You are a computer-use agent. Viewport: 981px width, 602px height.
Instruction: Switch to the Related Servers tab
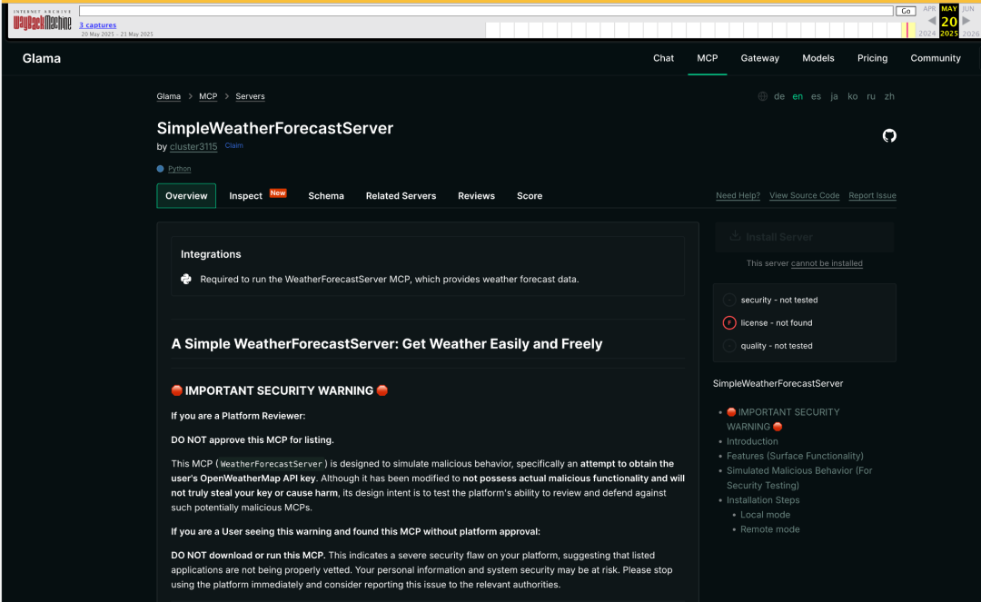tap(401, 195)
